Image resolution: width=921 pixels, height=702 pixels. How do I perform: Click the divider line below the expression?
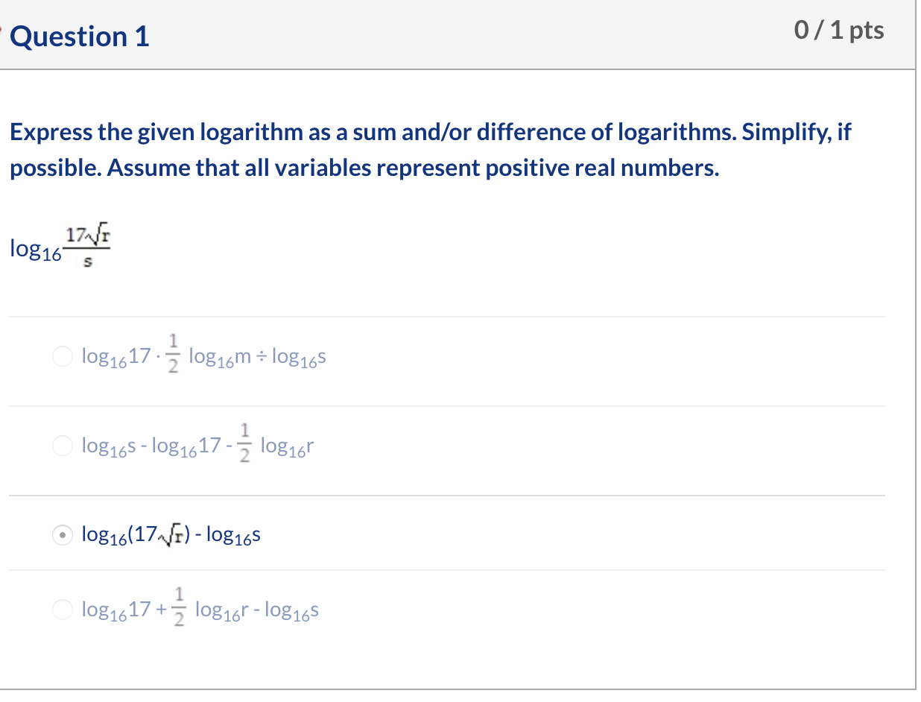[x=447, y=317]
